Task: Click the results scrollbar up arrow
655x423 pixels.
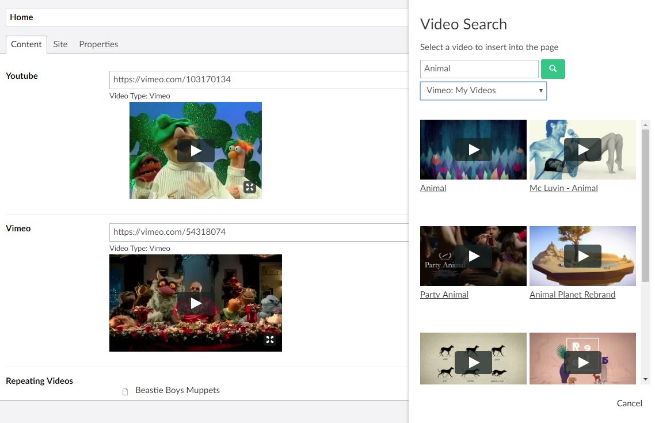Action: (645, 125)
